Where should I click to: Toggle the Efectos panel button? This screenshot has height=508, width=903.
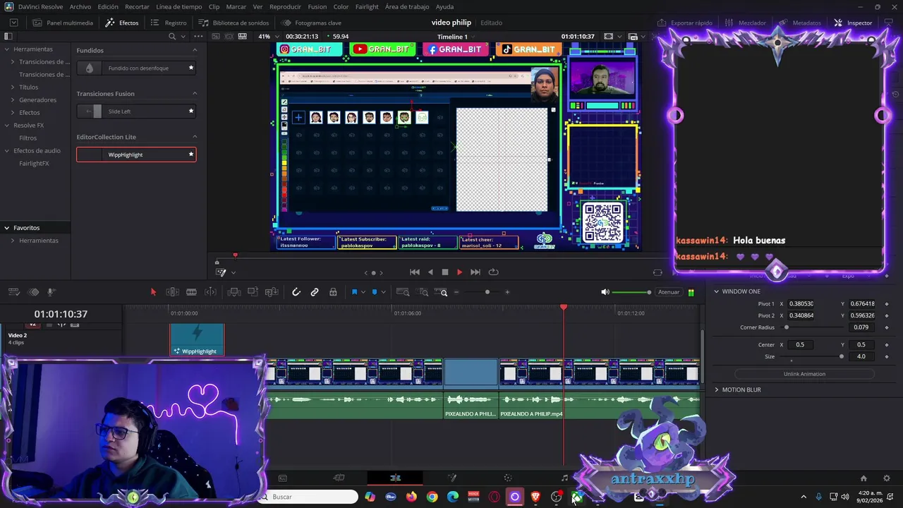tap(122, 23)
